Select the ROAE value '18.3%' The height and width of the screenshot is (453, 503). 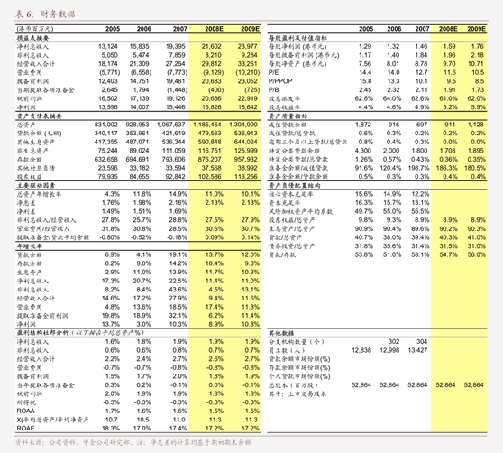(111, 429)
